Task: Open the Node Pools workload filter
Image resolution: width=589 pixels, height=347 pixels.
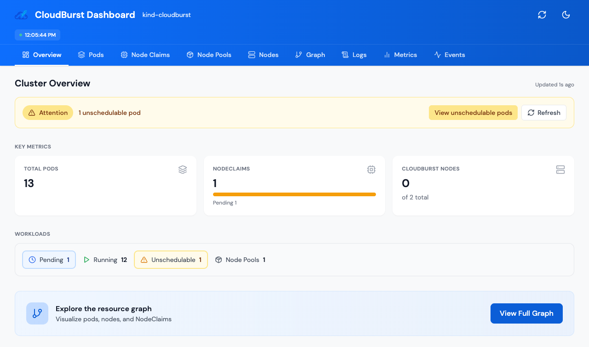Action: (240, 260)
